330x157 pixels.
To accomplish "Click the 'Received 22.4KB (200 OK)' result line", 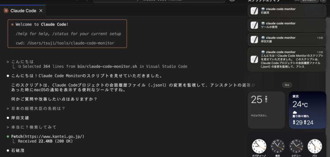I will [x=45, y=141].
